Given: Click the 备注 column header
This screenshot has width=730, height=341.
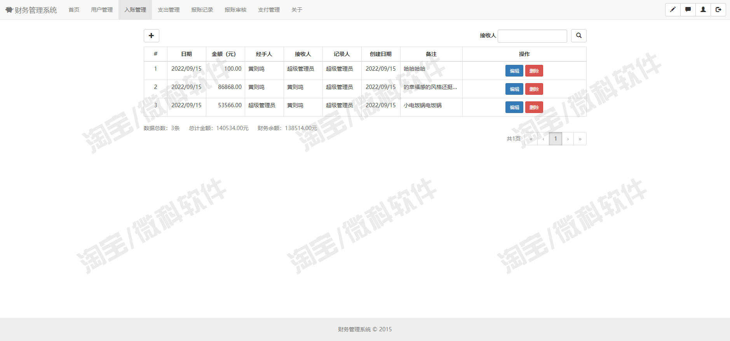Looking at the screenshot, I should pyautogui.click(x=431, y=54).
